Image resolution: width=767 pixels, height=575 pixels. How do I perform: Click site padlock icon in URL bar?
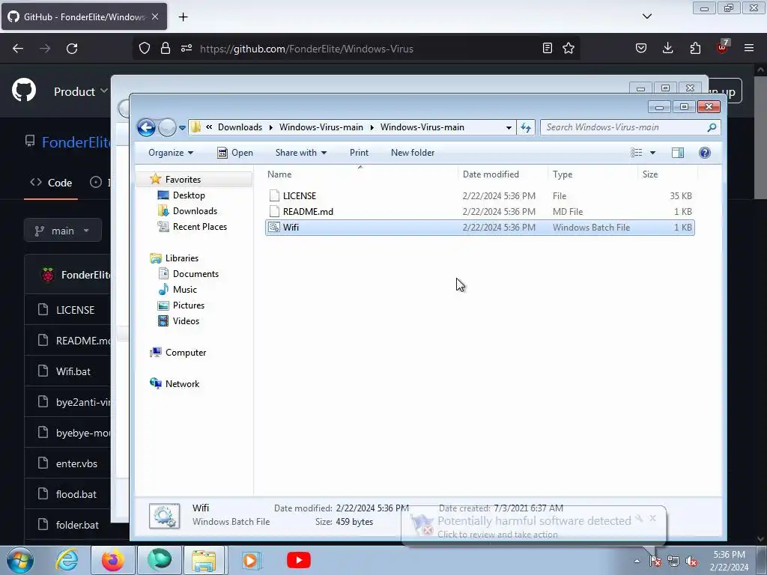click(x=166, y=49)
